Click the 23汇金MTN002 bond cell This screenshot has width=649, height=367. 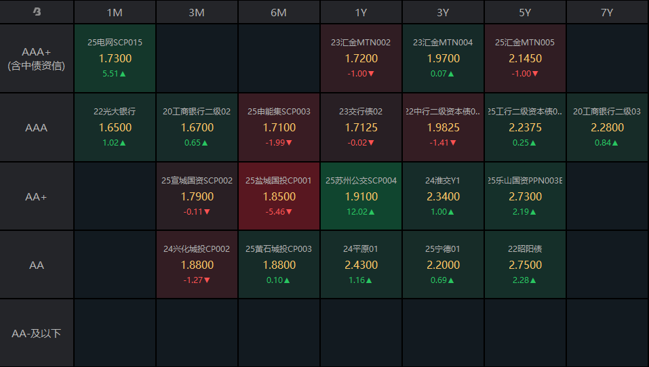(361, 59)
